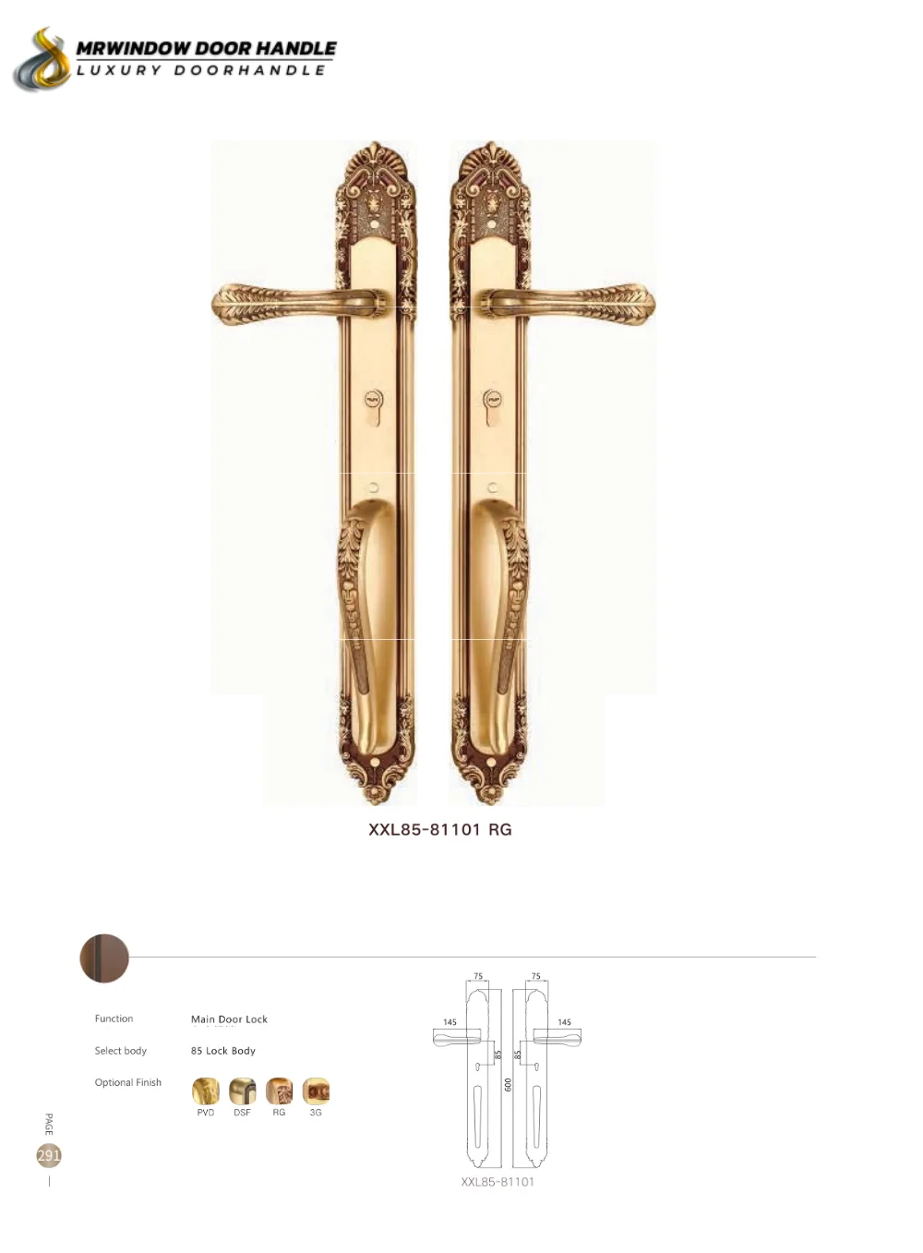Click the LUXURY DOORHANDLE subtitle

[201, 70]
